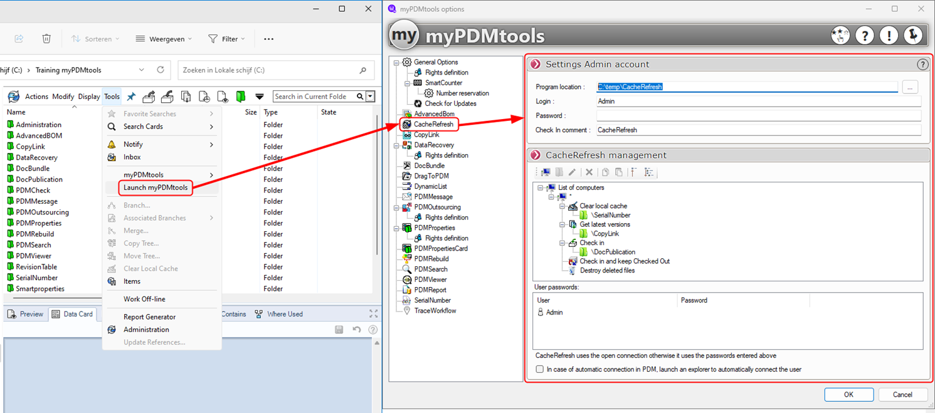This screenshot has width=935, height=413.
Task: Collapse the General Options tree node
Action: click(x=396, y=62)
